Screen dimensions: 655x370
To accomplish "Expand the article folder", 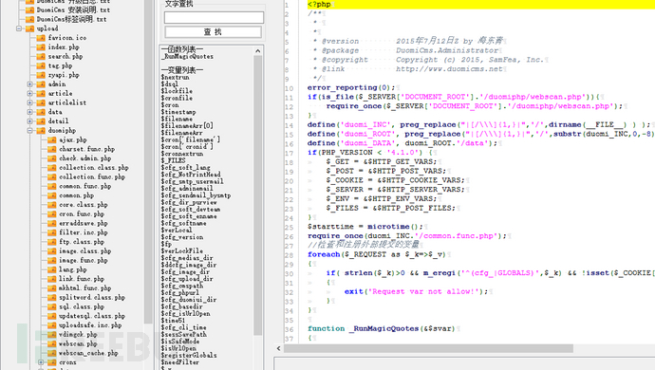I will tap(29, 93).
